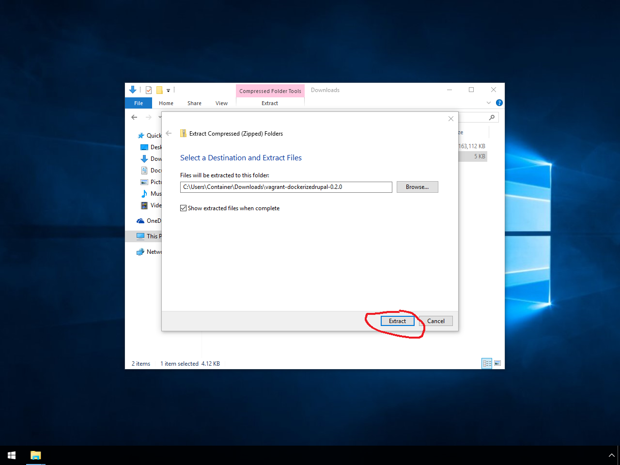Click the Properties icon in title bar
620x465 pixels.
pyautogui.click(x=149, y=90)
